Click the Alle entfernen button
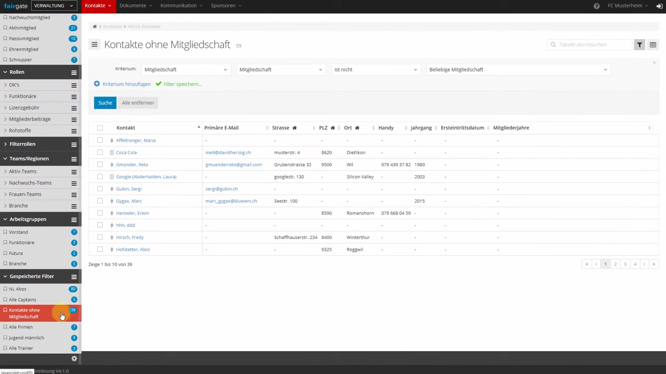Screen dimensions: 666x374 (138, 103)
